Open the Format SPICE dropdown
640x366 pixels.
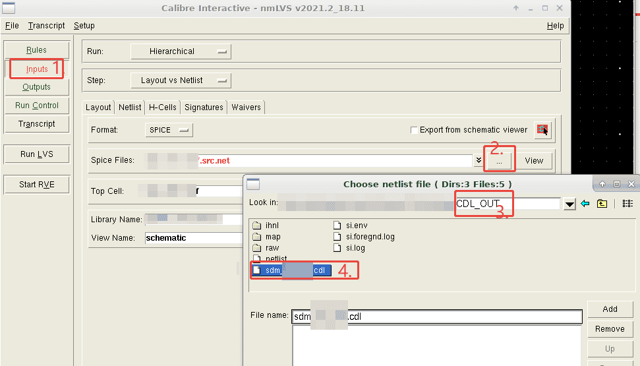(169, 130)
